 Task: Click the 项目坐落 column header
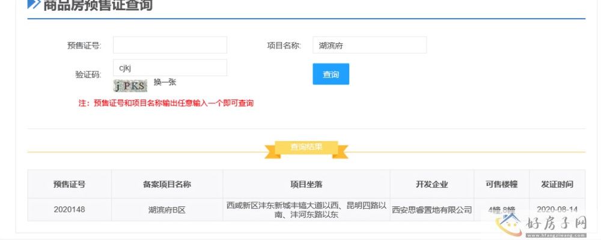click(x=306, y=184)
